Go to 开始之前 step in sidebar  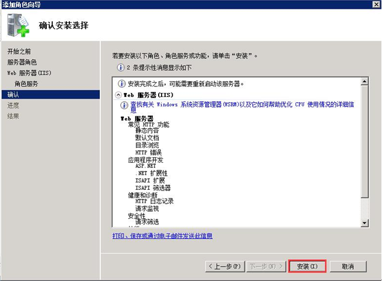19,52
